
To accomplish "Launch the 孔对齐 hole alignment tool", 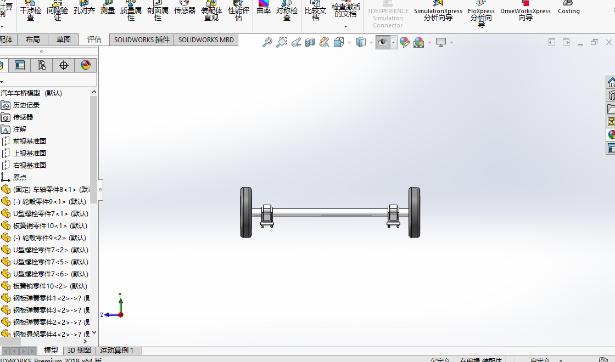I will tap(84, 8).
